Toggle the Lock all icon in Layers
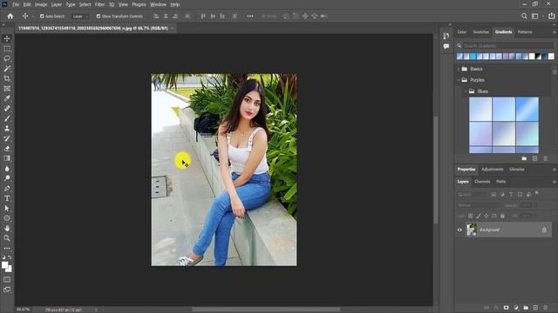The height and width of the screenshot is (313, 558). coord(502,216)
